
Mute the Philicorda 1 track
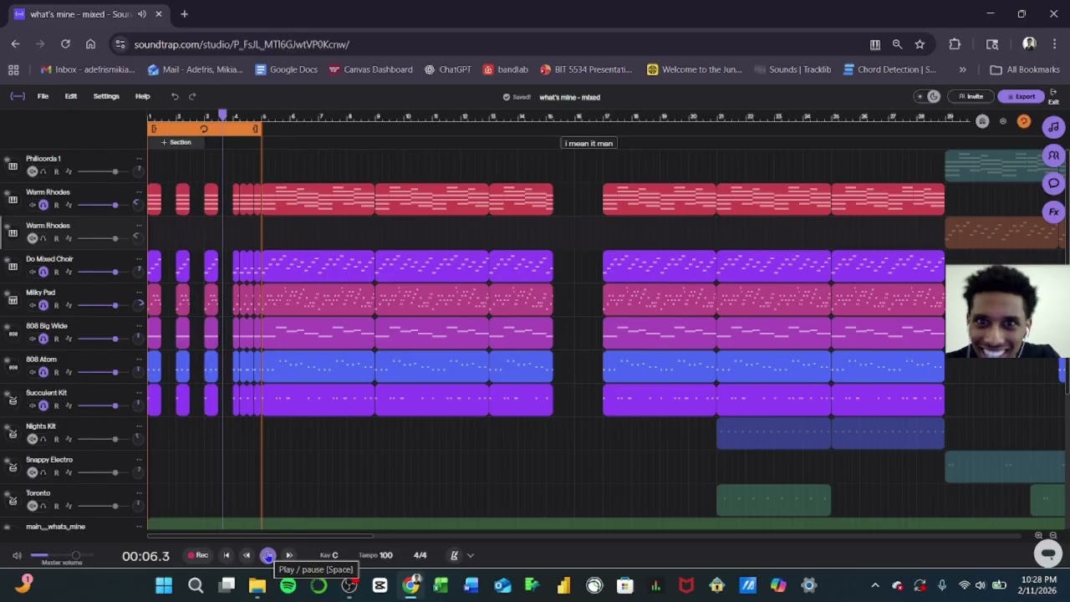pyautogui.click(x=33, y=171)
